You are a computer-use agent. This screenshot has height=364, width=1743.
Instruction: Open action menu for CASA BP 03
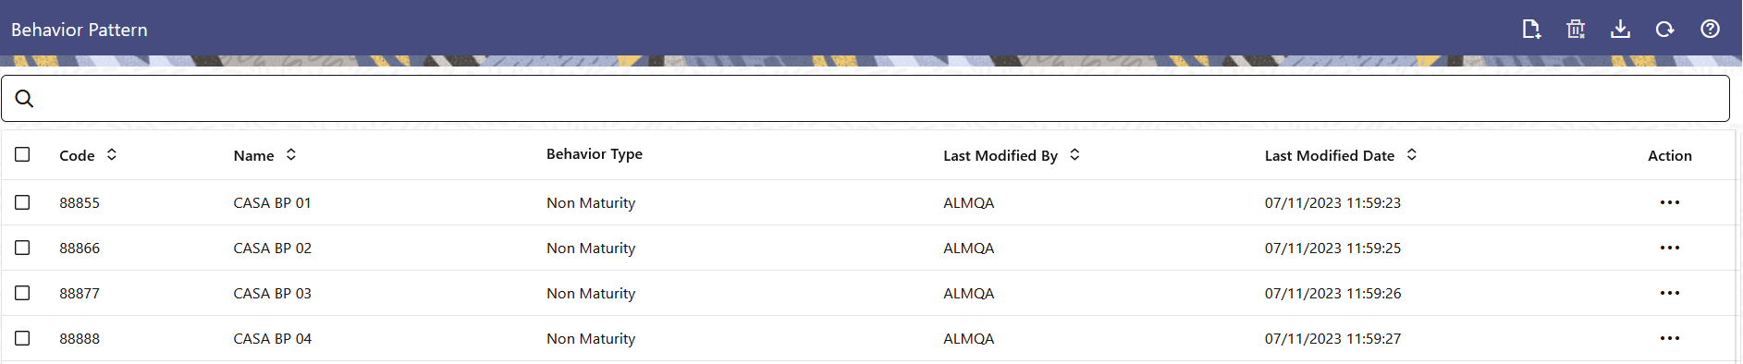[x=1669, y=293]
